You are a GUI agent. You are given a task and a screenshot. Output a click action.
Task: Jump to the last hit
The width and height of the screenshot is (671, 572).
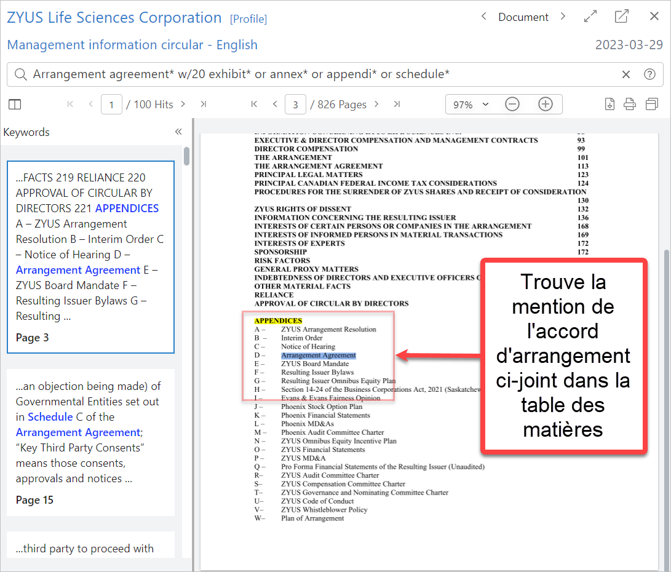click(x=204, y=104)
